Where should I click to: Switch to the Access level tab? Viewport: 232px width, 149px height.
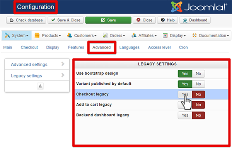(159, 47)
